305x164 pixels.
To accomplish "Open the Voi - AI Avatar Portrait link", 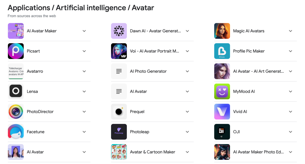I will (x=154, y=51).
